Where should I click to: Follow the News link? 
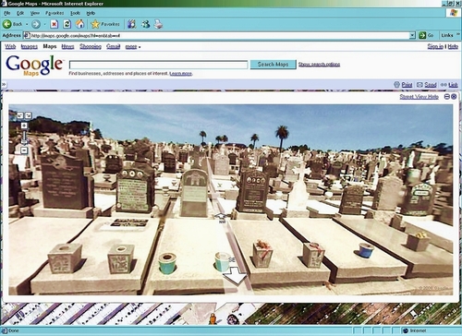[x=67, y=46]
